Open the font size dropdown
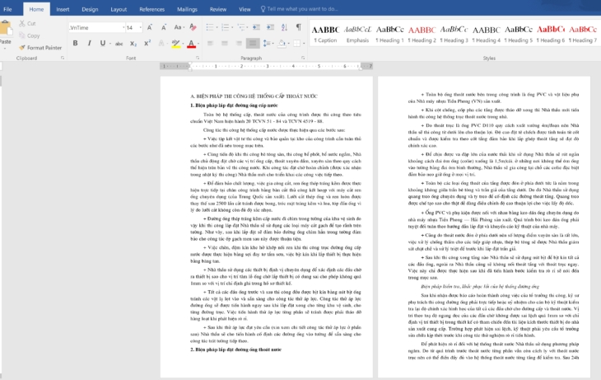 point(141,27)
